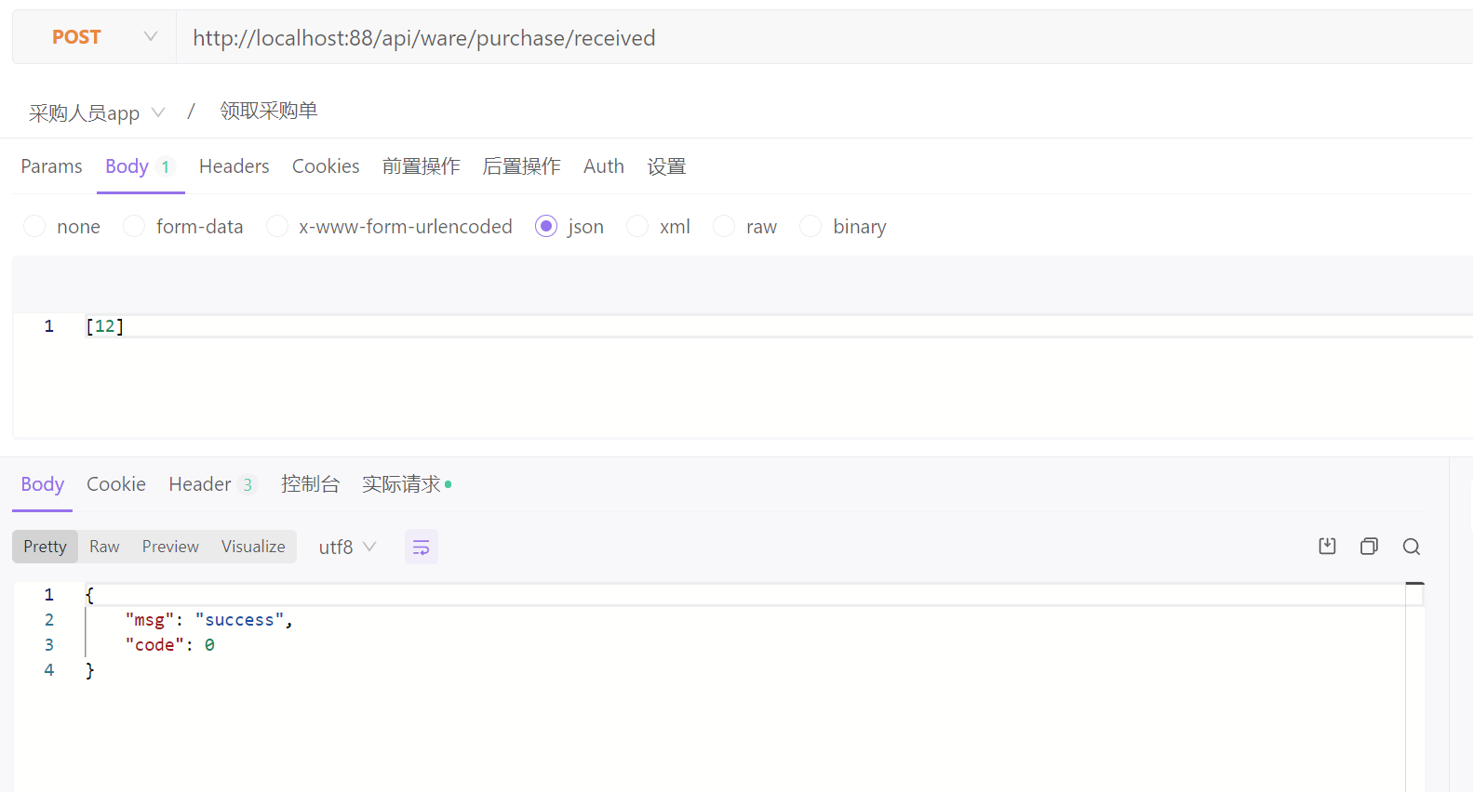Open the POST method dropdown
The height and width of the screenshot is (792, 1473).
point(94,37)
